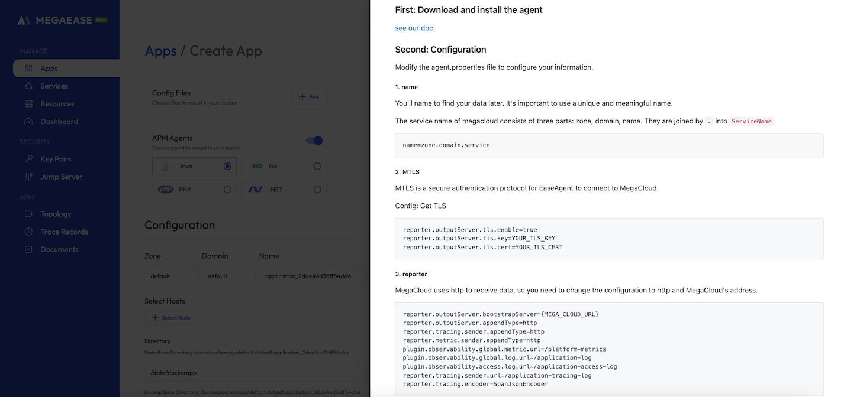The image size is (847, 397).
Task: Click the bootstrapServer MEGA_CLOUD_URL line
Action: coord(501,314)
